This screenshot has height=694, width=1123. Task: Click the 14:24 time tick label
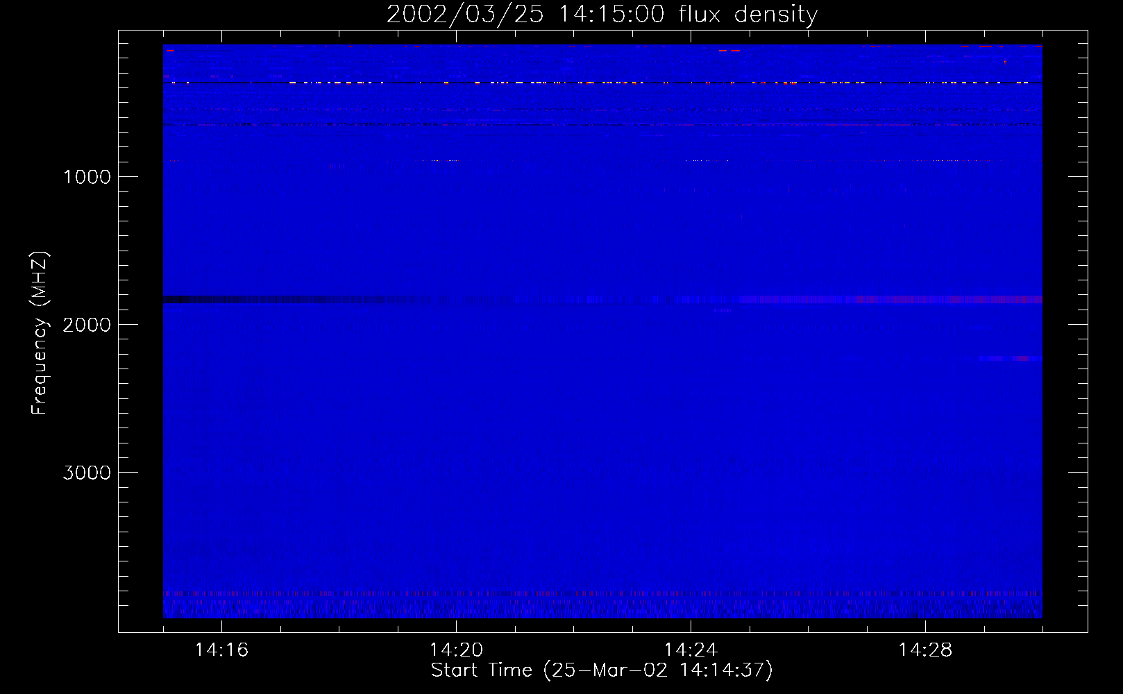tap(691, 650)
